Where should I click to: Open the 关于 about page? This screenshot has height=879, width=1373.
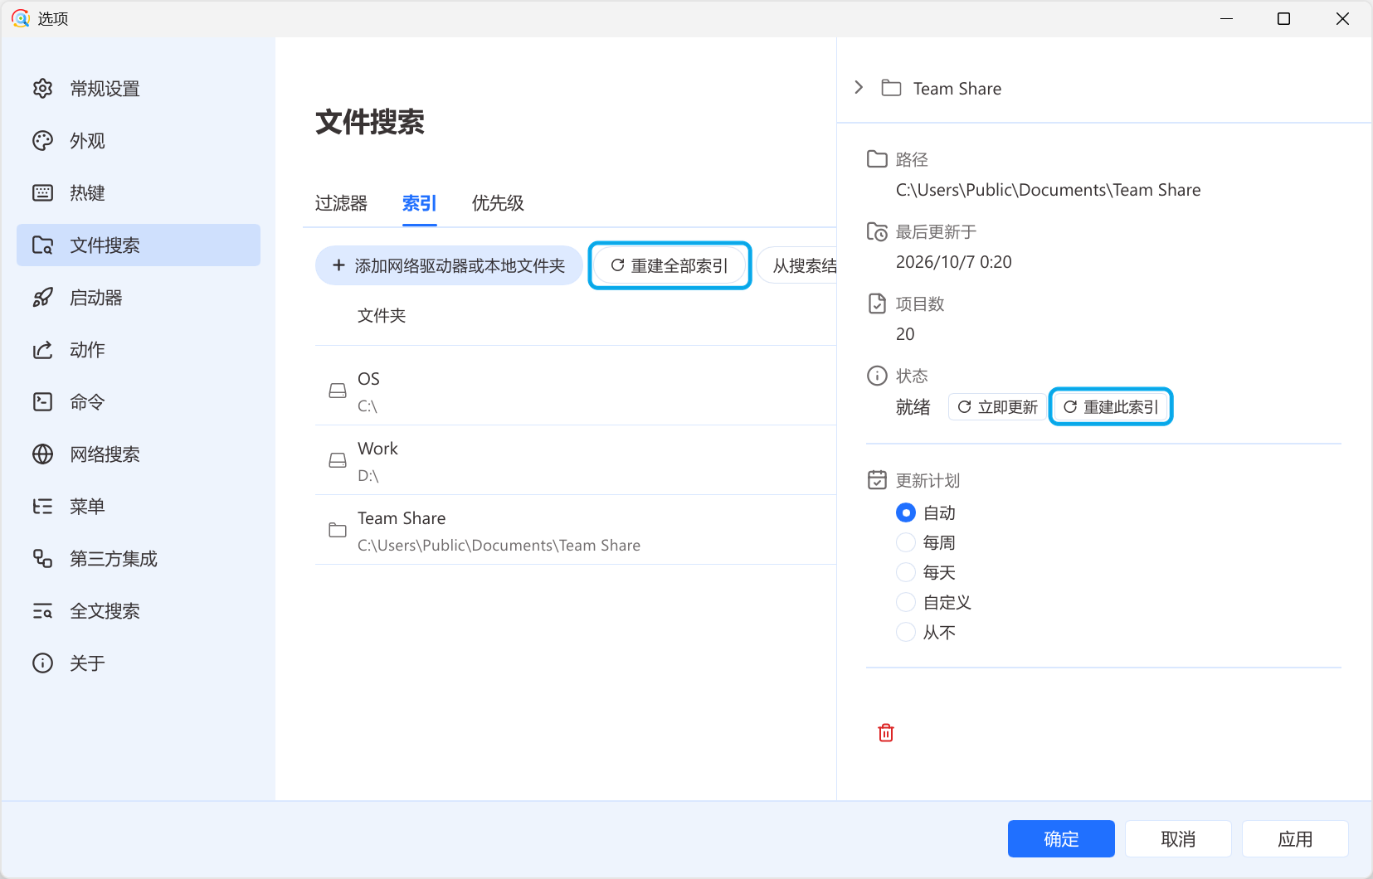pos(139,663)
